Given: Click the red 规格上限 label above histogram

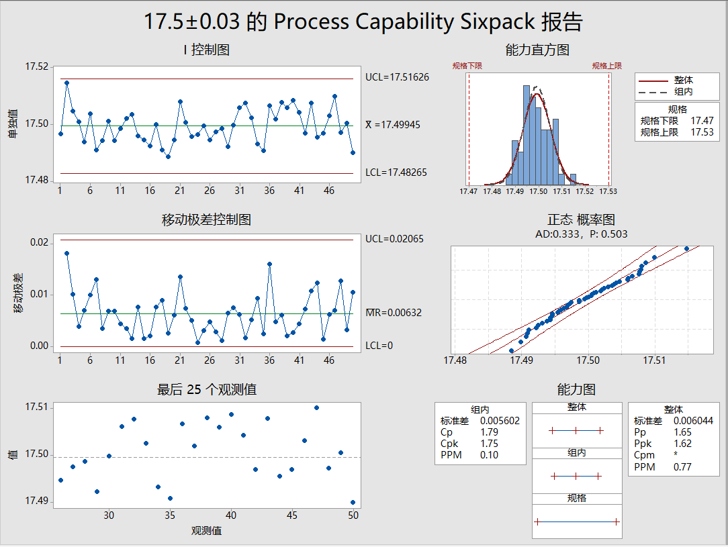Looking at the screenshot, I should (x=606, y=66).
